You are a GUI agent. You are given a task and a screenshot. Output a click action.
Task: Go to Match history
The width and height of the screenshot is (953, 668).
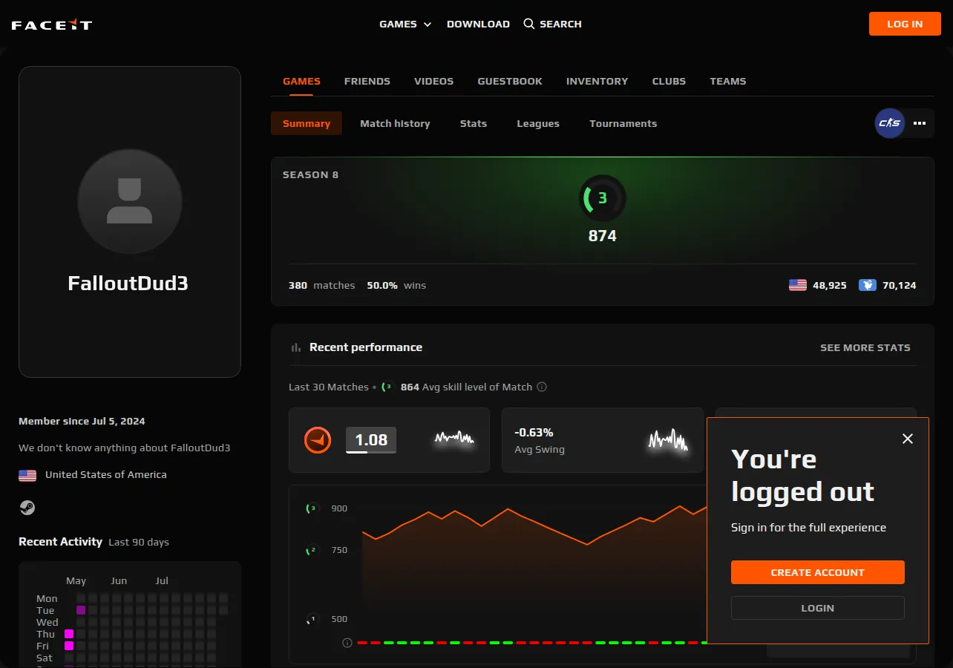395,123
